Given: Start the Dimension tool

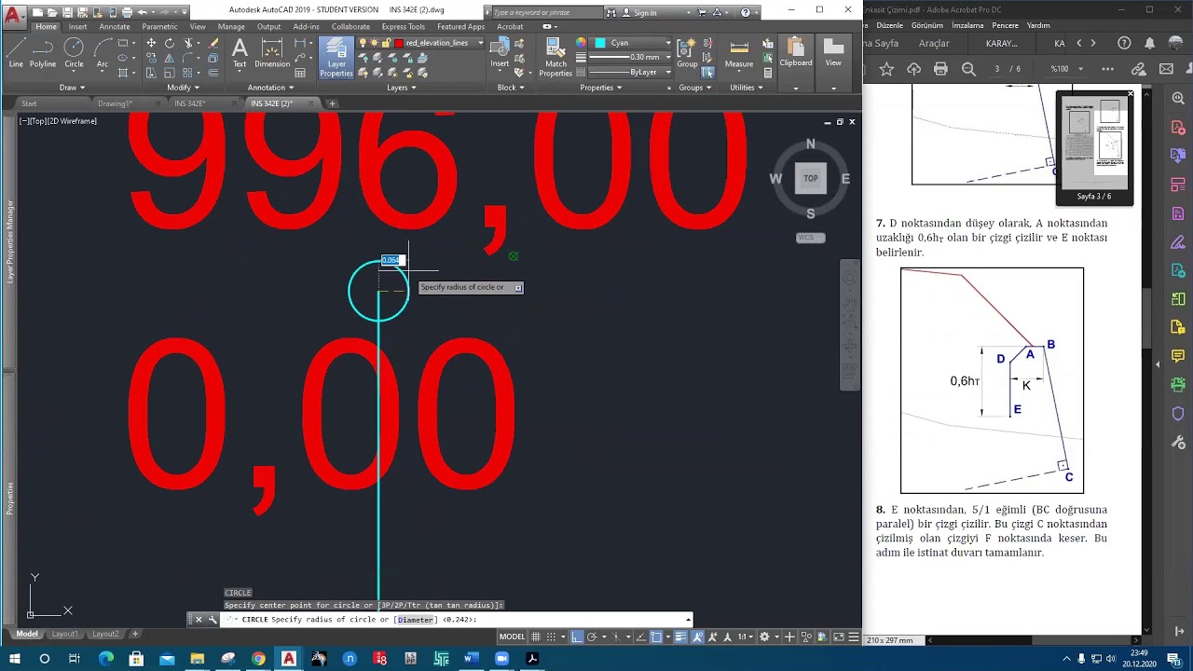Looking at the screenshot, I should pyautogui.click(x=272, y=53).
